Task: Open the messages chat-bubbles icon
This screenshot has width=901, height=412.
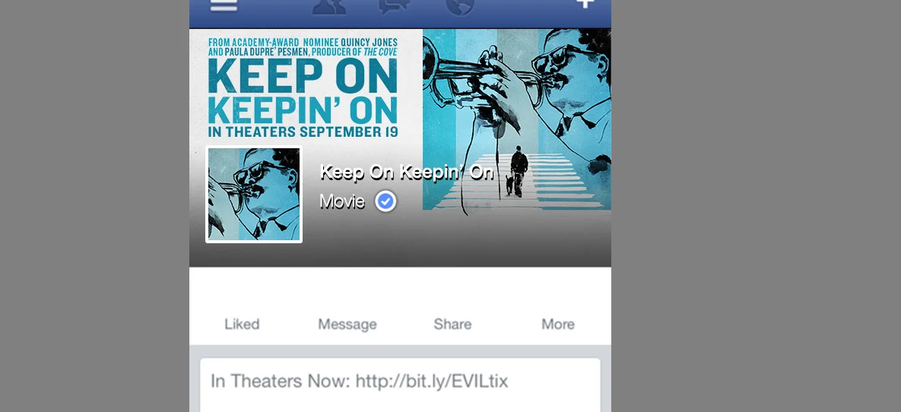Action: [394, 6]
